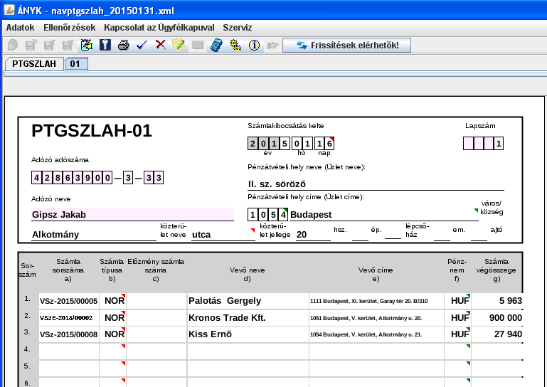Image resolution: width=547 pixels, height=387 pixels.
Task: Click the greyed-out copy documents toolbar icon
Action: click(13, 46)
